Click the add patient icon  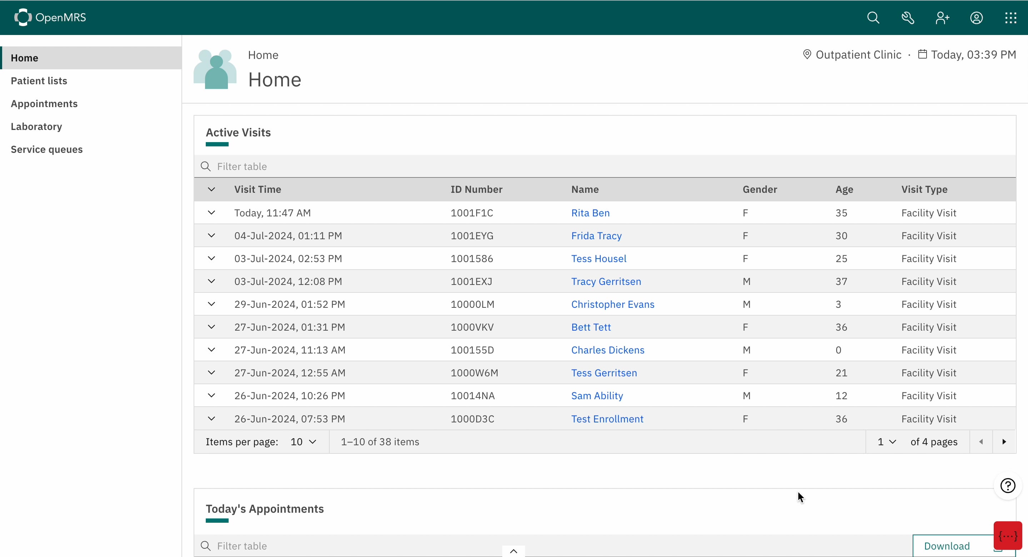coord(942,17)
